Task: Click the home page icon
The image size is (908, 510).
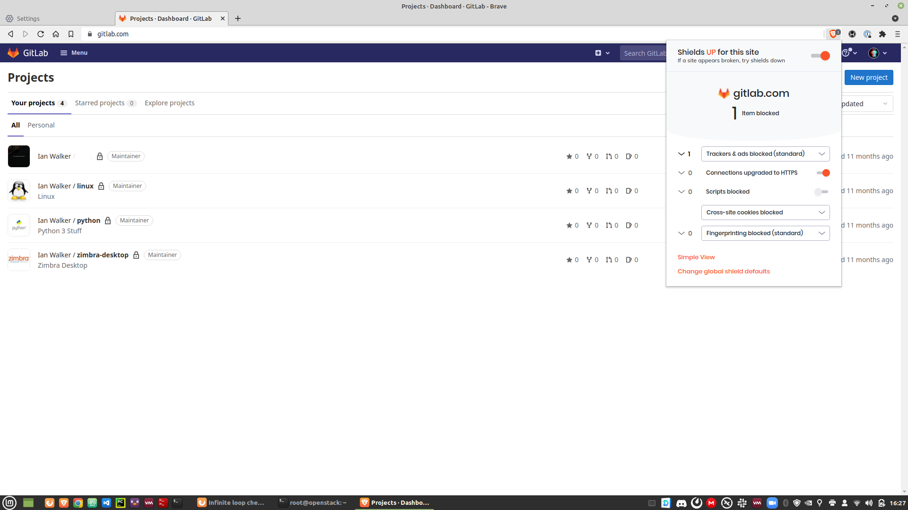Action: 56,34
